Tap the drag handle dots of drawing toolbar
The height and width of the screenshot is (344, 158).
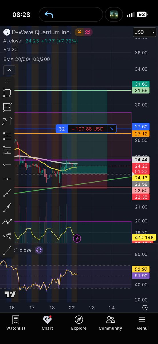7,81
